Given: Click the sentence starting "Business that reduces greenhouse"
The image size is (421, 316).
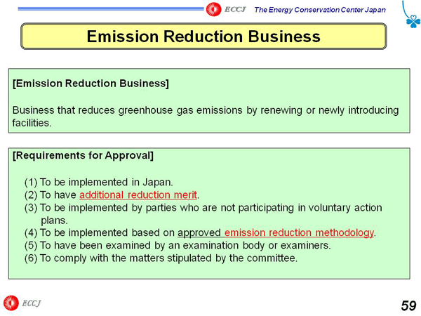Looking at the screenshot, I should (205, 110).
